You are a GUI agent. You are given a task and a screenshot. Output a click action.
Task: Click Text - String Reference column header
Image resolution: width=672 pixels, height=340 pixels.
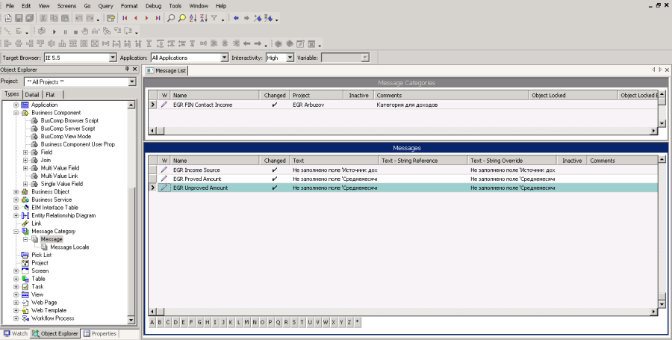[x=423, y=161]
